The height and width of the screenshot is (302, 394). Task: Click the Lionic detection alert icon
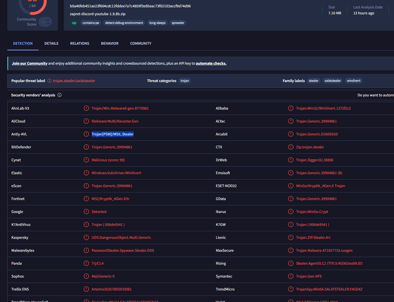(x=291, y=237)
